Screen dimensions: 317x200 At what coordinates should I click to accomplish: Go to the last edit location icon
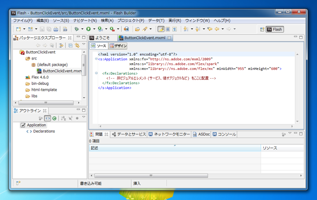coord(210,29)
